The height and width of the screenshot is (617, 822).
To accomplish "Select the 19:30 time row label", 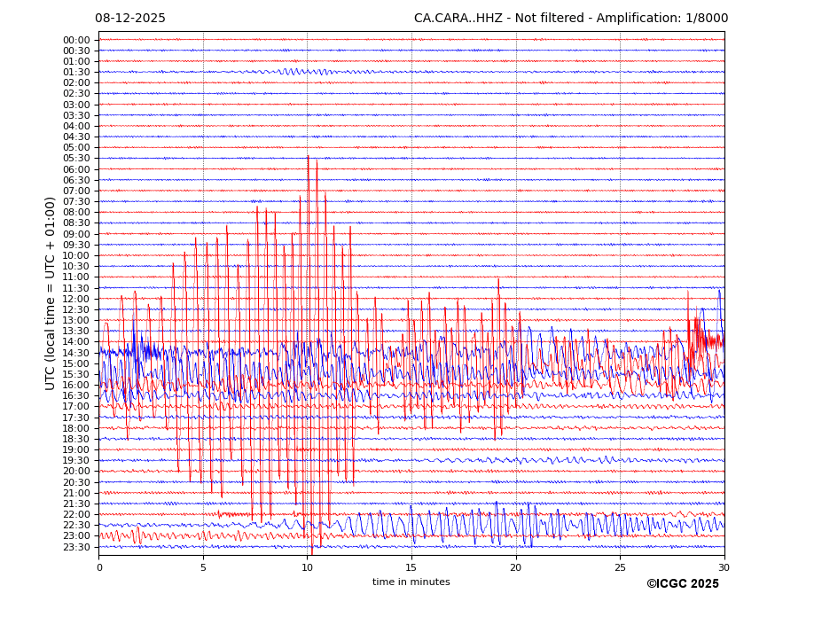I will tap(76, 460).
